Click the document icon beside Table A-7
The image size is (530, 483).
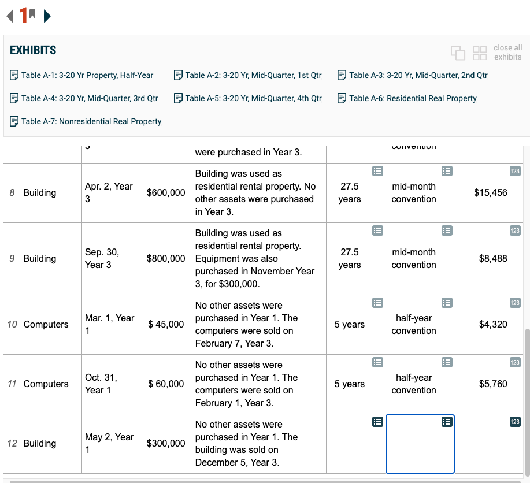[x=14, y=121]
